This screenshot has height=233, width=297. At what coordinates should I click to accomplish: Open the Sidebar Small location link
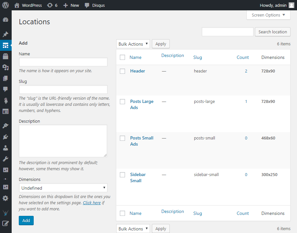pyautogui.click(x=138, y=178)
